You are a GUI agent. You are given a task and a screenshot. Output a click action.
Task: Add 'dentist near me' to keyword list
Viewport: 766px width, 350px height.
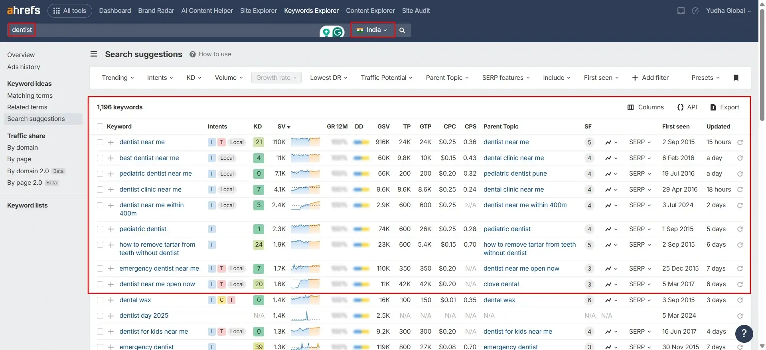[x=111, y=142]
